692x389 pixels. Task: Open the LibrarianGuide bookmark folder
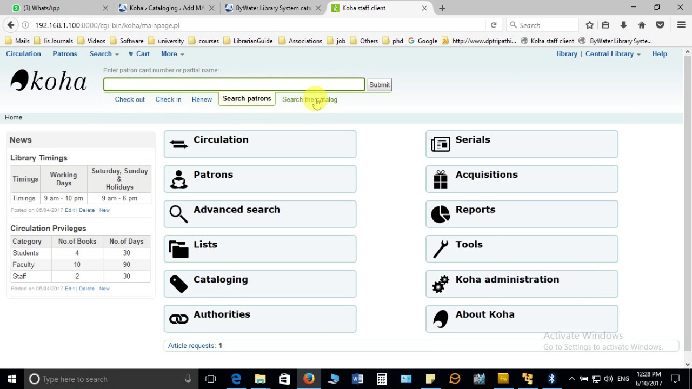tap(248, 41)
